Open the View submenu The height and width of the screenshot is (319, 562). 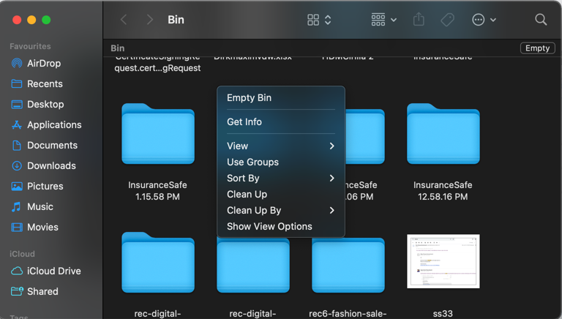tap(281, 146)
